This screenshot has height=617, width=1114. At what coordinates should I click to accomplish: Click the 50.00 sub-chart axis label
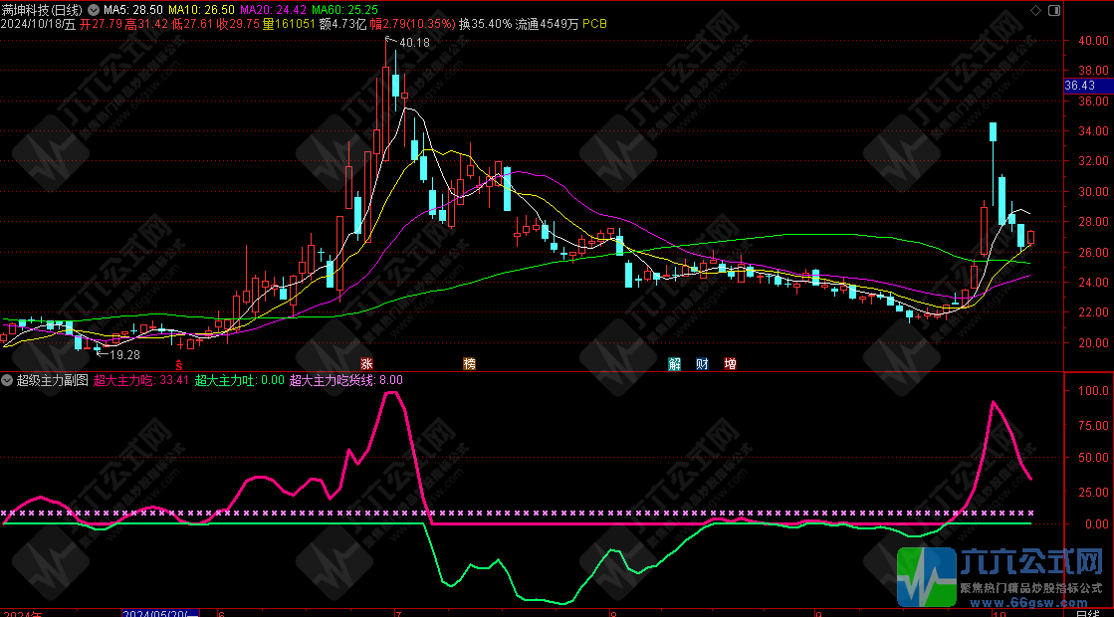[x=1093, y=458]
